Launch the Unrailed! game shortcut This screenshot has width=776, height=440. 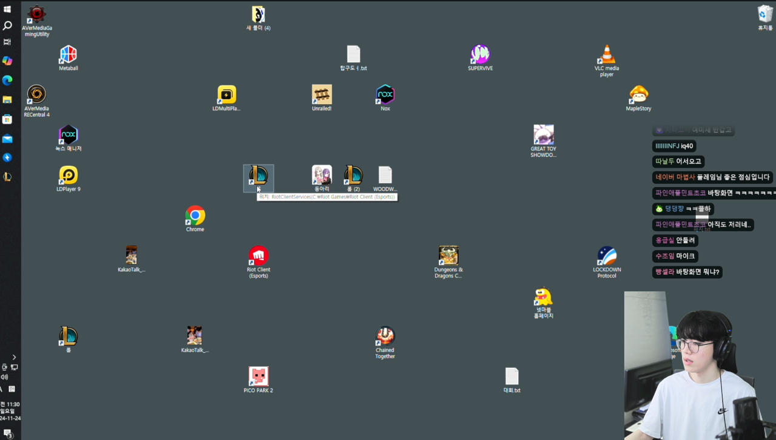321,99
